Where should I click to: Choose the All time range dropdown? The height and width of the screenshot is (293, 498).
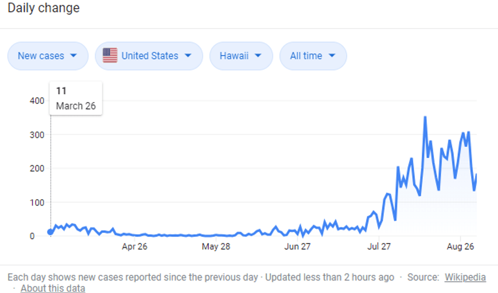(x=313, y=55)
